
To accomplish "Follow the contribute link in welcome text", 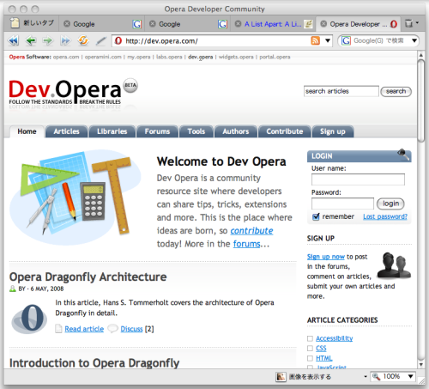I will [x=251, y=231].
